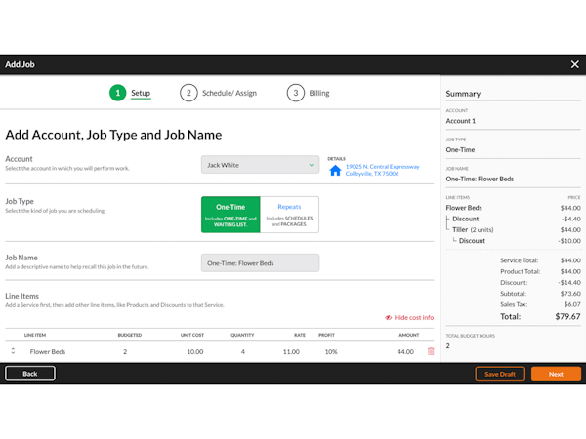Screen dimensions: 586x439
Task: Click the step 1 circle for Setup
Action: (118, 93)
